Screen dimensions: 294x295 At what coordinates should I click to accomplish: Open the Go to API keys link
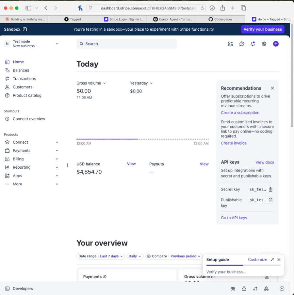[x=234, y=218]
